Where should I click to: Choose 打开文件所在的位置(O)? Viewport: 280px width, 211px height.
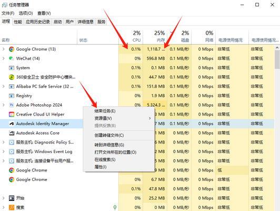[x=119, y=152]
